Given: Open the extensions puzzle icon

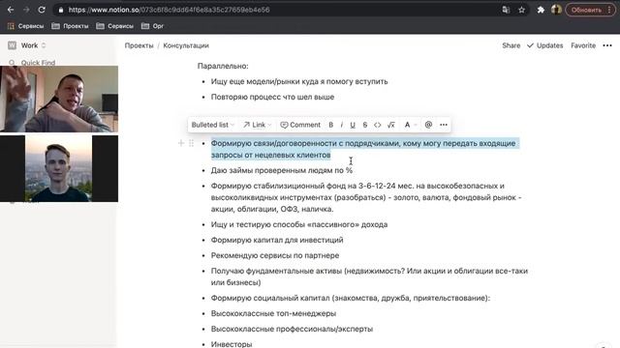Looking at the screenshot, I should click(x=541, y=10).
